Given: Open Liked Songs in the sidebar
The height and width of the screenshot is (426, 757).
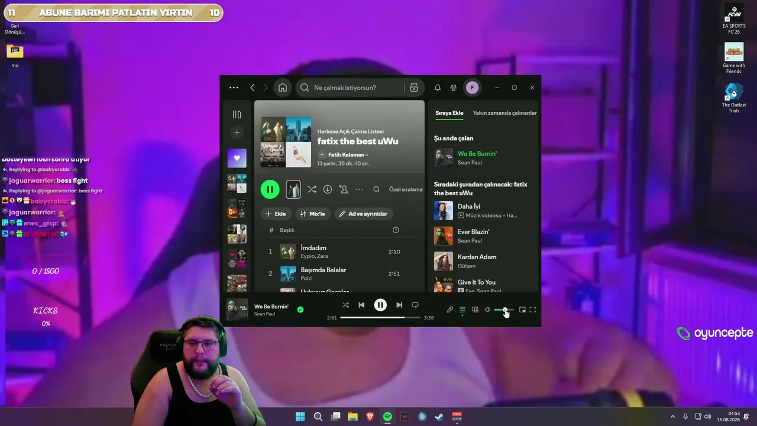Looking at the screenshot, I should point(237,158).
